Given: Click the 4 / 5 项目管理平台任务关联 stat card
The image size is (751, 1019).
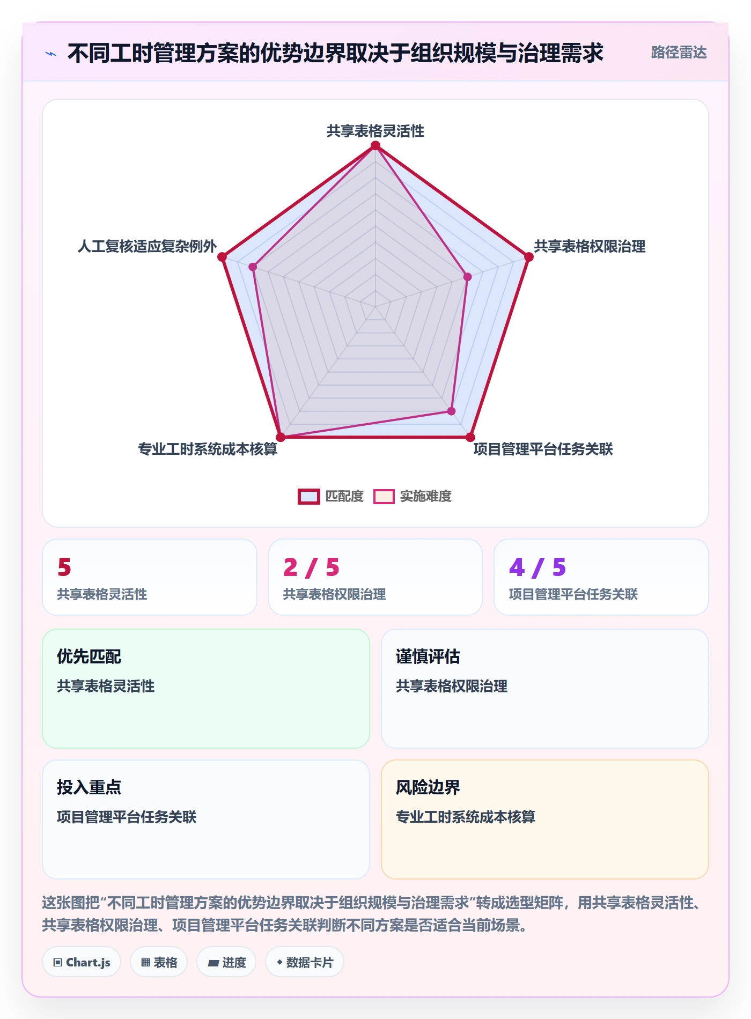Looking at the screenshot, I should pos(601,577).
